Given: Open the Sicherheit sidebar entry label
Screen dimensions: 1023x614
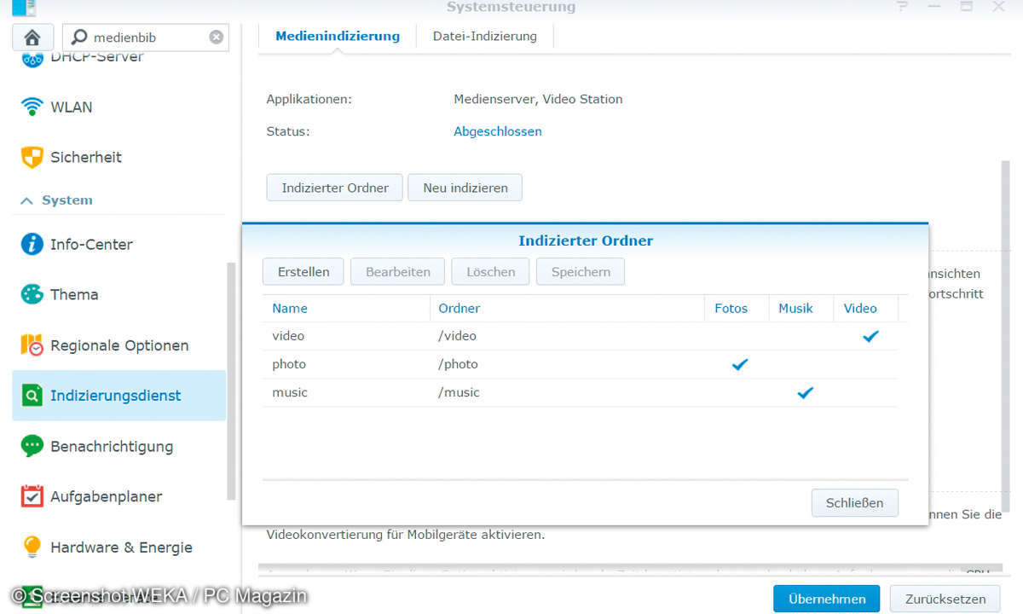Looking at the screenshot, I should click(x=86, y=158).
